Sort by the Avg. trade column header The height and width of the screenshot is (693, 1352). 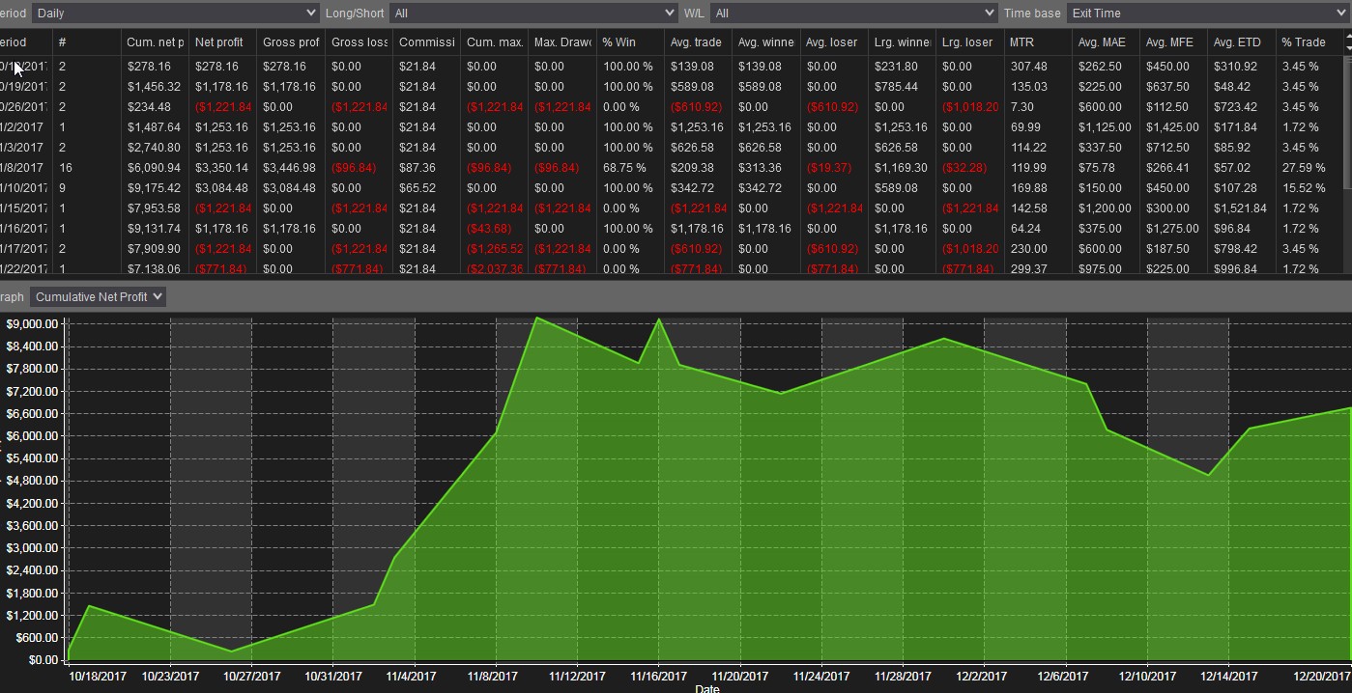pyautogui.click(x=698, y=42)
